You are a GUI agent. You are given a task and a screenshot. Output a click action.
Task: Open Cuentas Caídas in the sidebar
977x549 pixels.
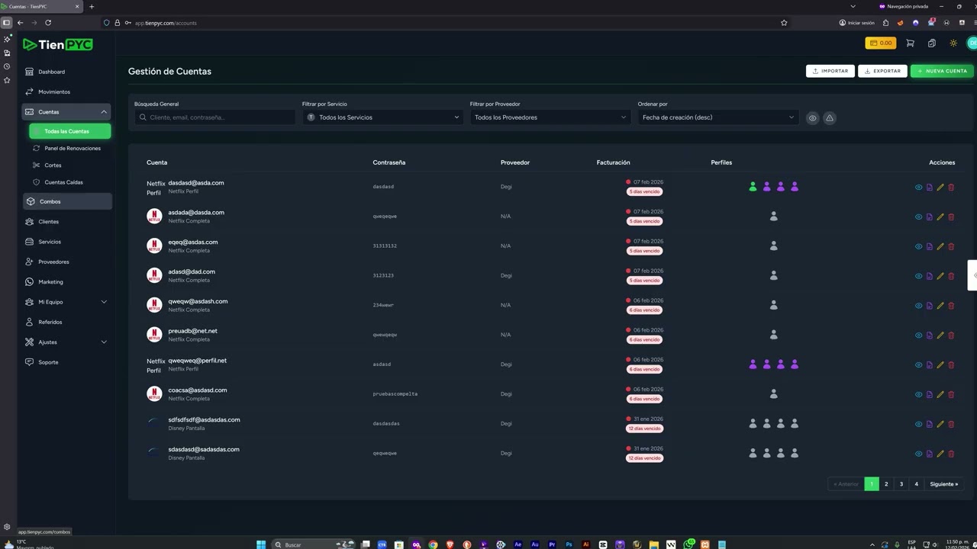tap(70, 182)
